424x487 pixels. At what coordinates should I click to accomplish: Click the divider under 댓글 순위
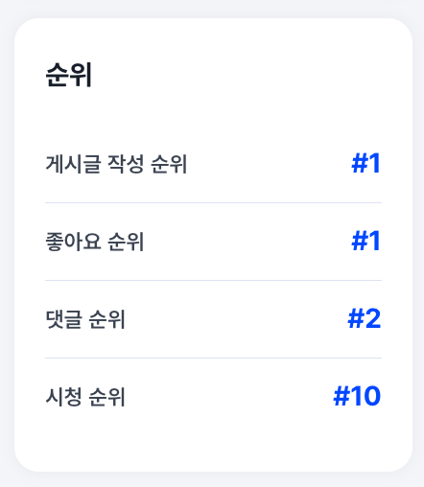[213, 358]
